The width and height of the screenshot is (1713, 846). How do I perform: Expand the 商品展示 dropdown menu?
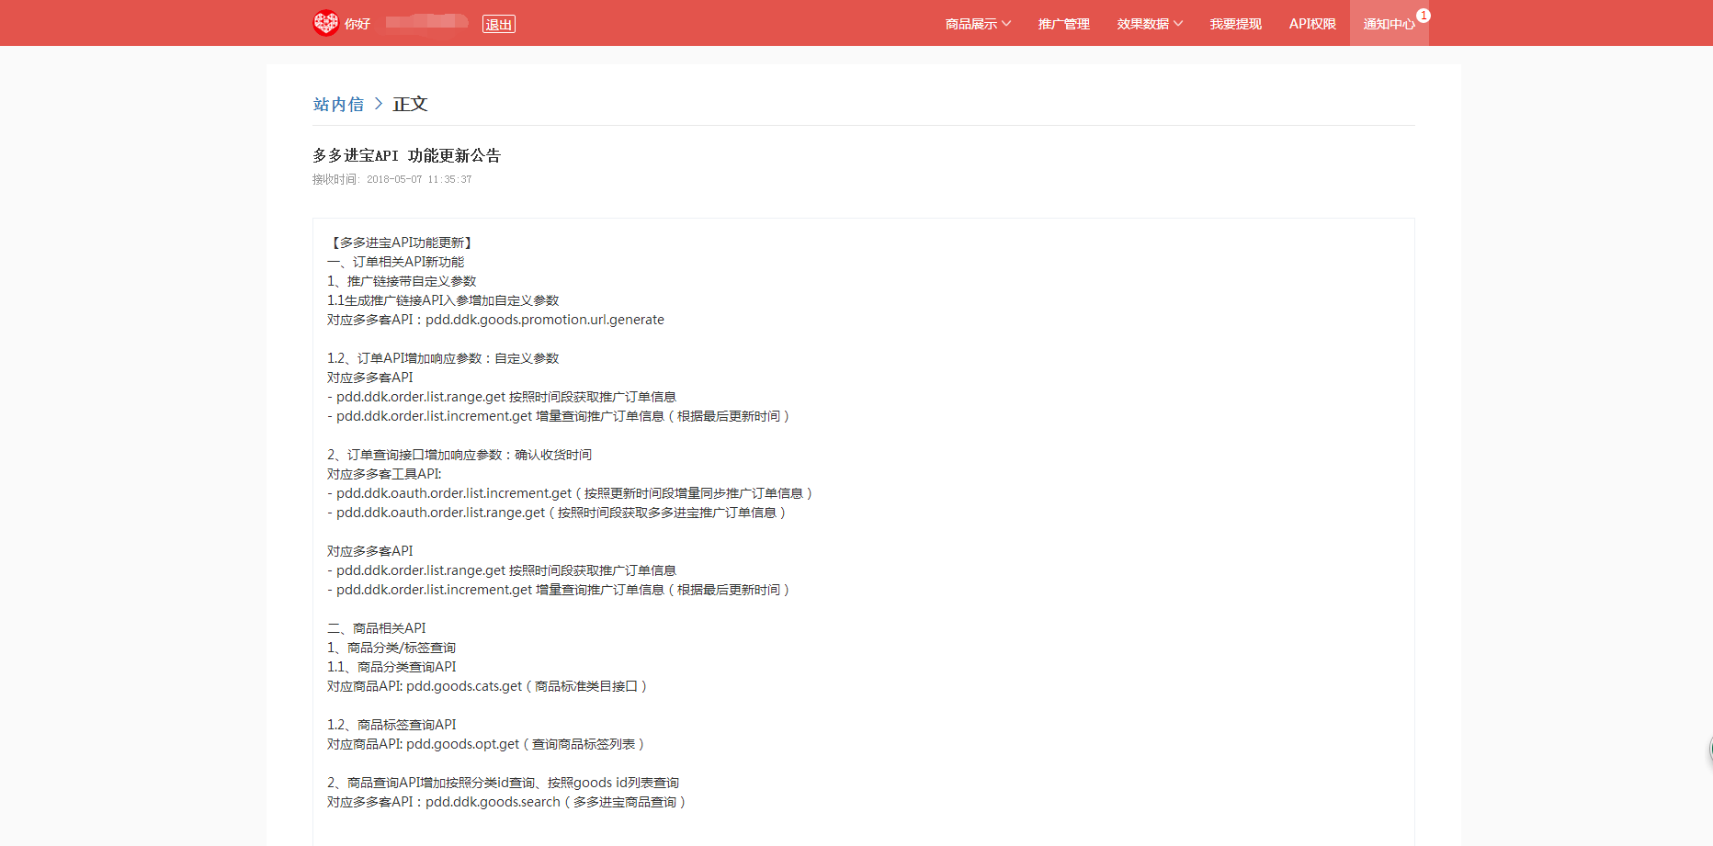coord(978,24)
